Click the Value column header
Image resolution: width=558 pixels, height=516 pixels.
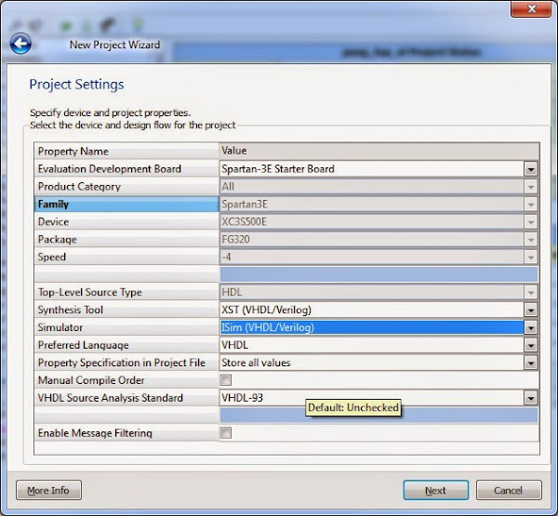tap(379, 151)
